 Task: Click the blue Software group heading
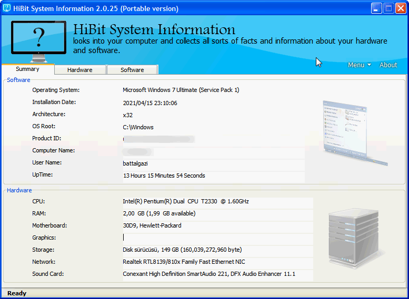pos(18,80)
